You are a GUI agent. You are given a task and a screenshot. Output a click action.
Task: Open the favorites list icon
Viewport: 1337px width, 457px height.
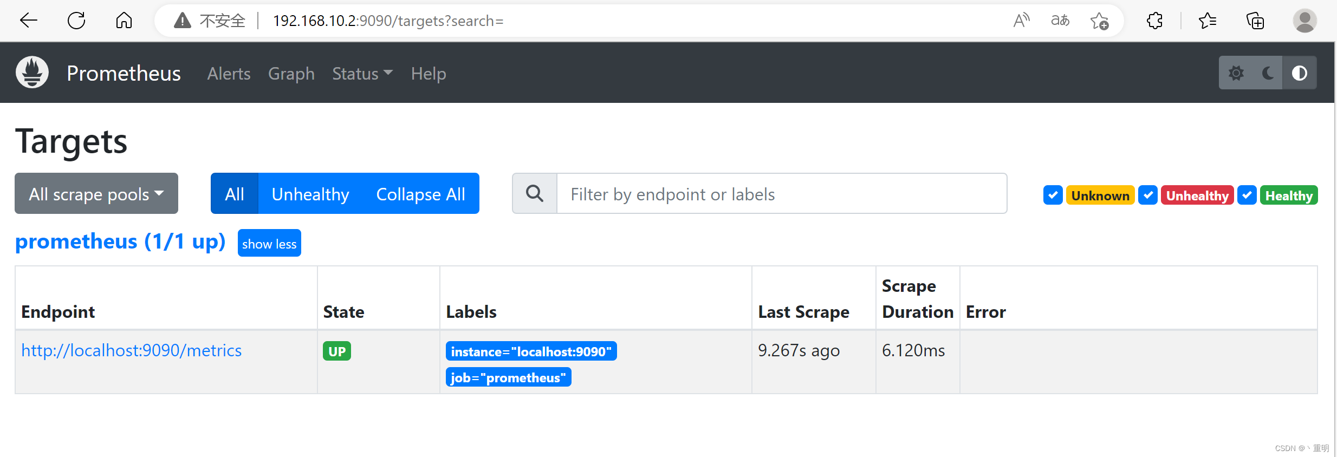pyautogui.click(x=1208, y=21)
